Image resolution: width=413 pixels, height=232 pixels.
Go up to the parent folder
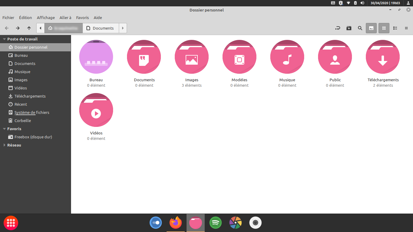coord(29,28)
